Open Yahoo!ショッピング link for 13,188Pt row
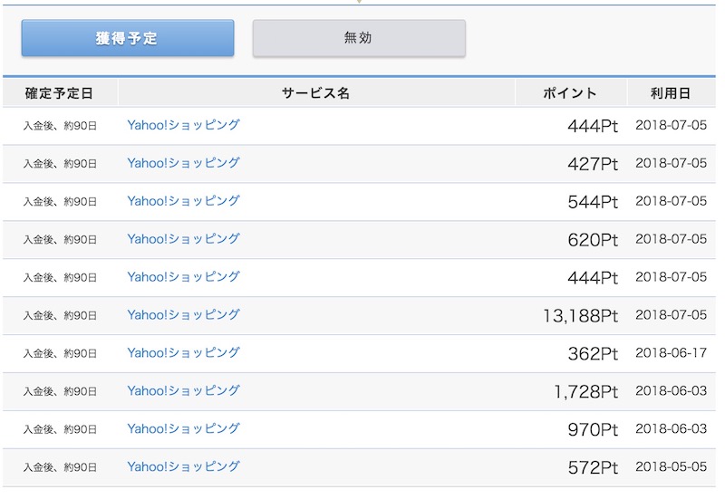The height and width of the screenshot is (499, 725). coord(183,315)
